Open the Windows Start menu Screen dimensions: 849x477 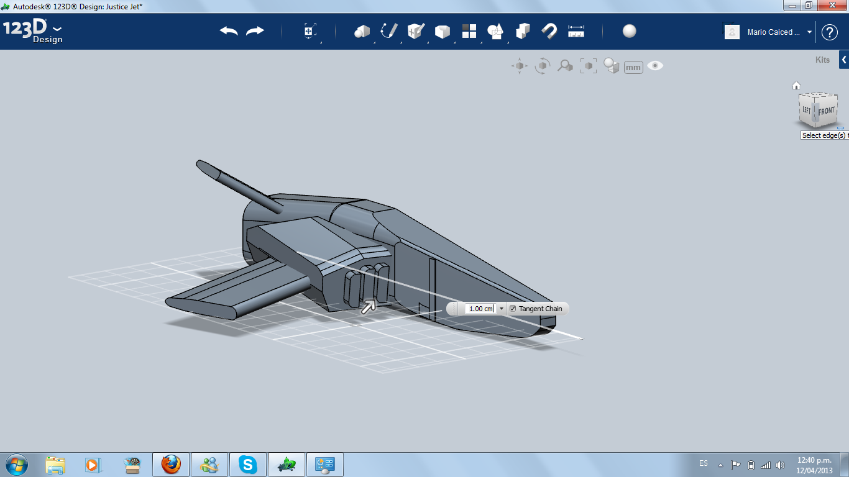tap(16, 465)
